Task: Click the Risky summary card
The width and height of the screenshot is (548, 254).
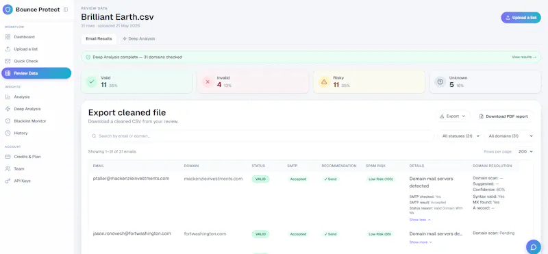Action: point(369,82)
